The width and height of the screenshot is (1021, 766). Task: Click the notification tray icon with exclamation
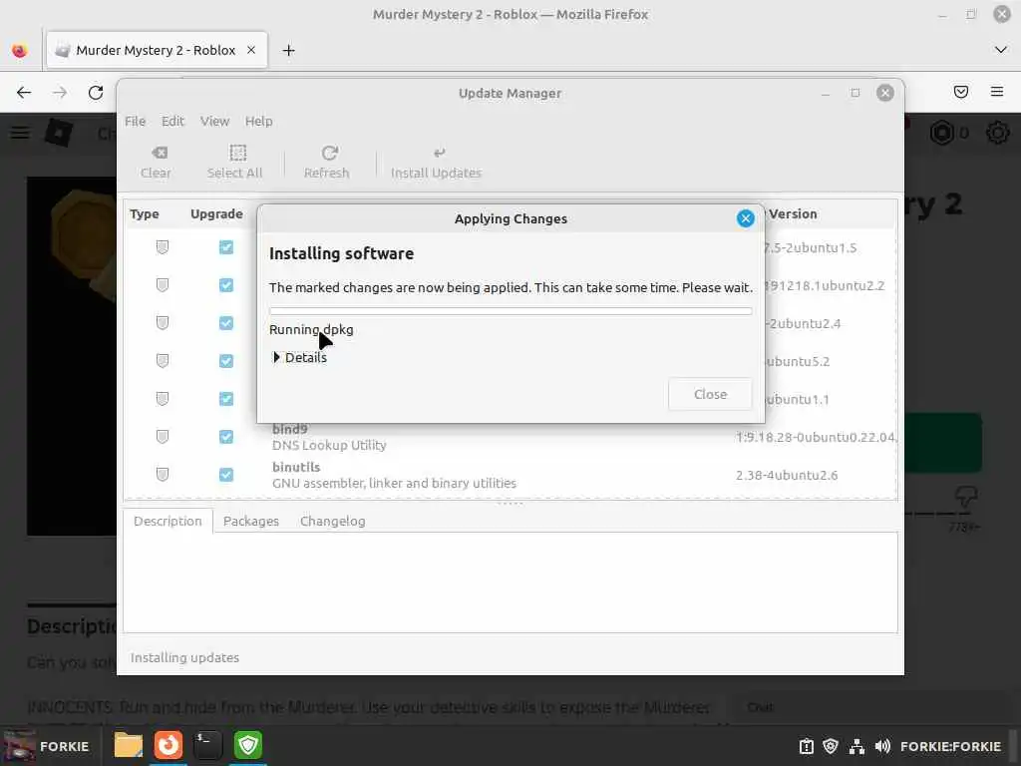[806, 746]
